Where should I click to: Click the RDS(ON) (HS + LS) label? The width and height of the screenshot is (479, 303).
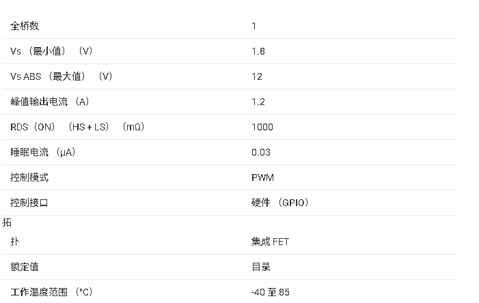[77, 127]
